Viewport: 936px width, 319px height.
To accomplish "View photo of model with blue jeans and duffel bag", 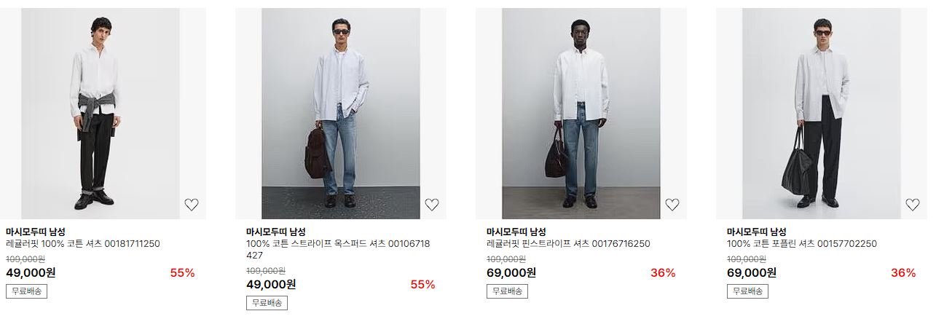I will [x=581, y=114].
